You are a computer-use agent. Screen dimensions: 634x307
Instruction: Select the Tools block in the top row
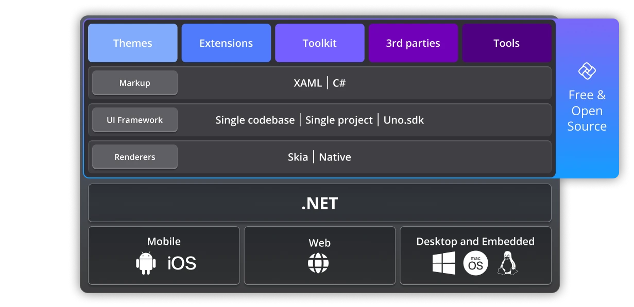(506, 43)
